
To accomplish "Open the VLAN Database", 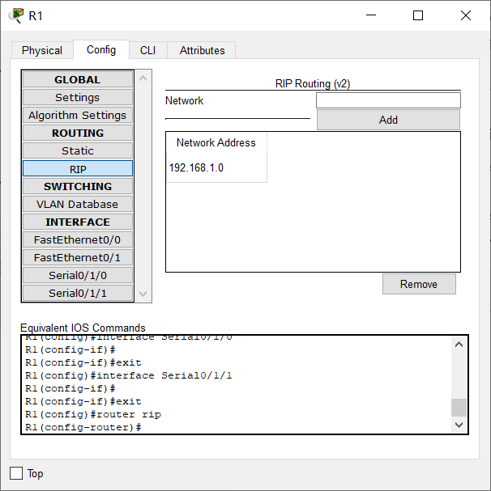I will point(78,204).
